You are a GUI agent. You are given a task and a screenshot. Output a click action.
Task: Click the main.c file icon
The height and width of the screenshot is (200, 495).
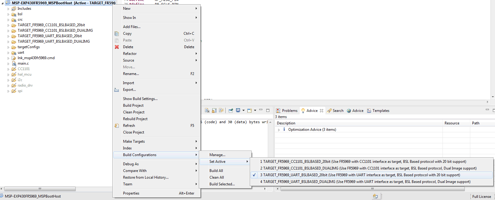point(14,63)
